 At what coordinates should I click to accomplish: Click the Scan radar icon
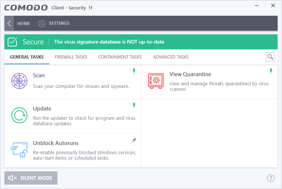pos(19,81)
